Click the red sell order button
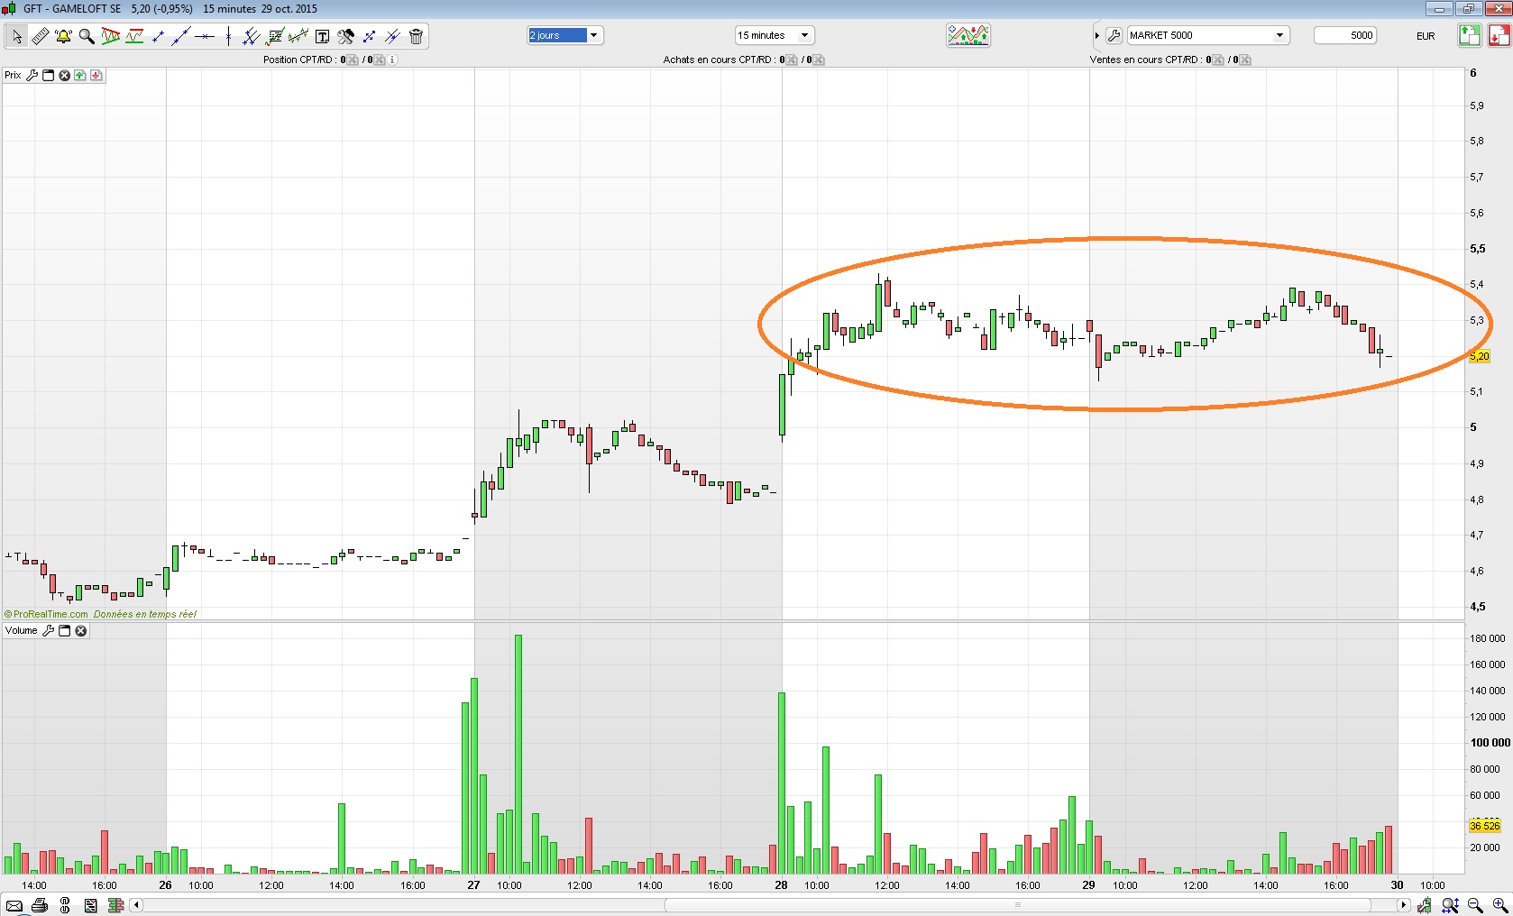1513x916 pixels. [1499, 35]
